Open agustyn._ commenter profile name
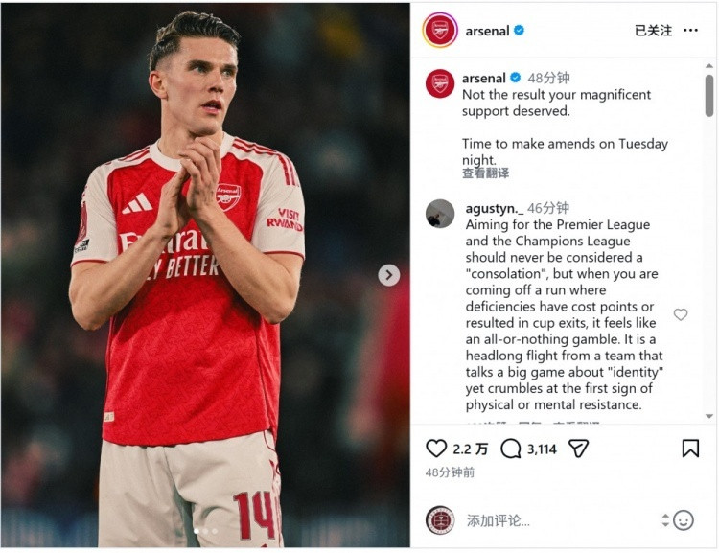 [493, 207]
